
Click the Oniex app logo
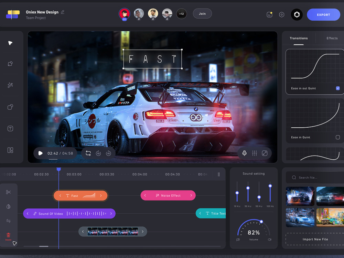click(13, 14)
